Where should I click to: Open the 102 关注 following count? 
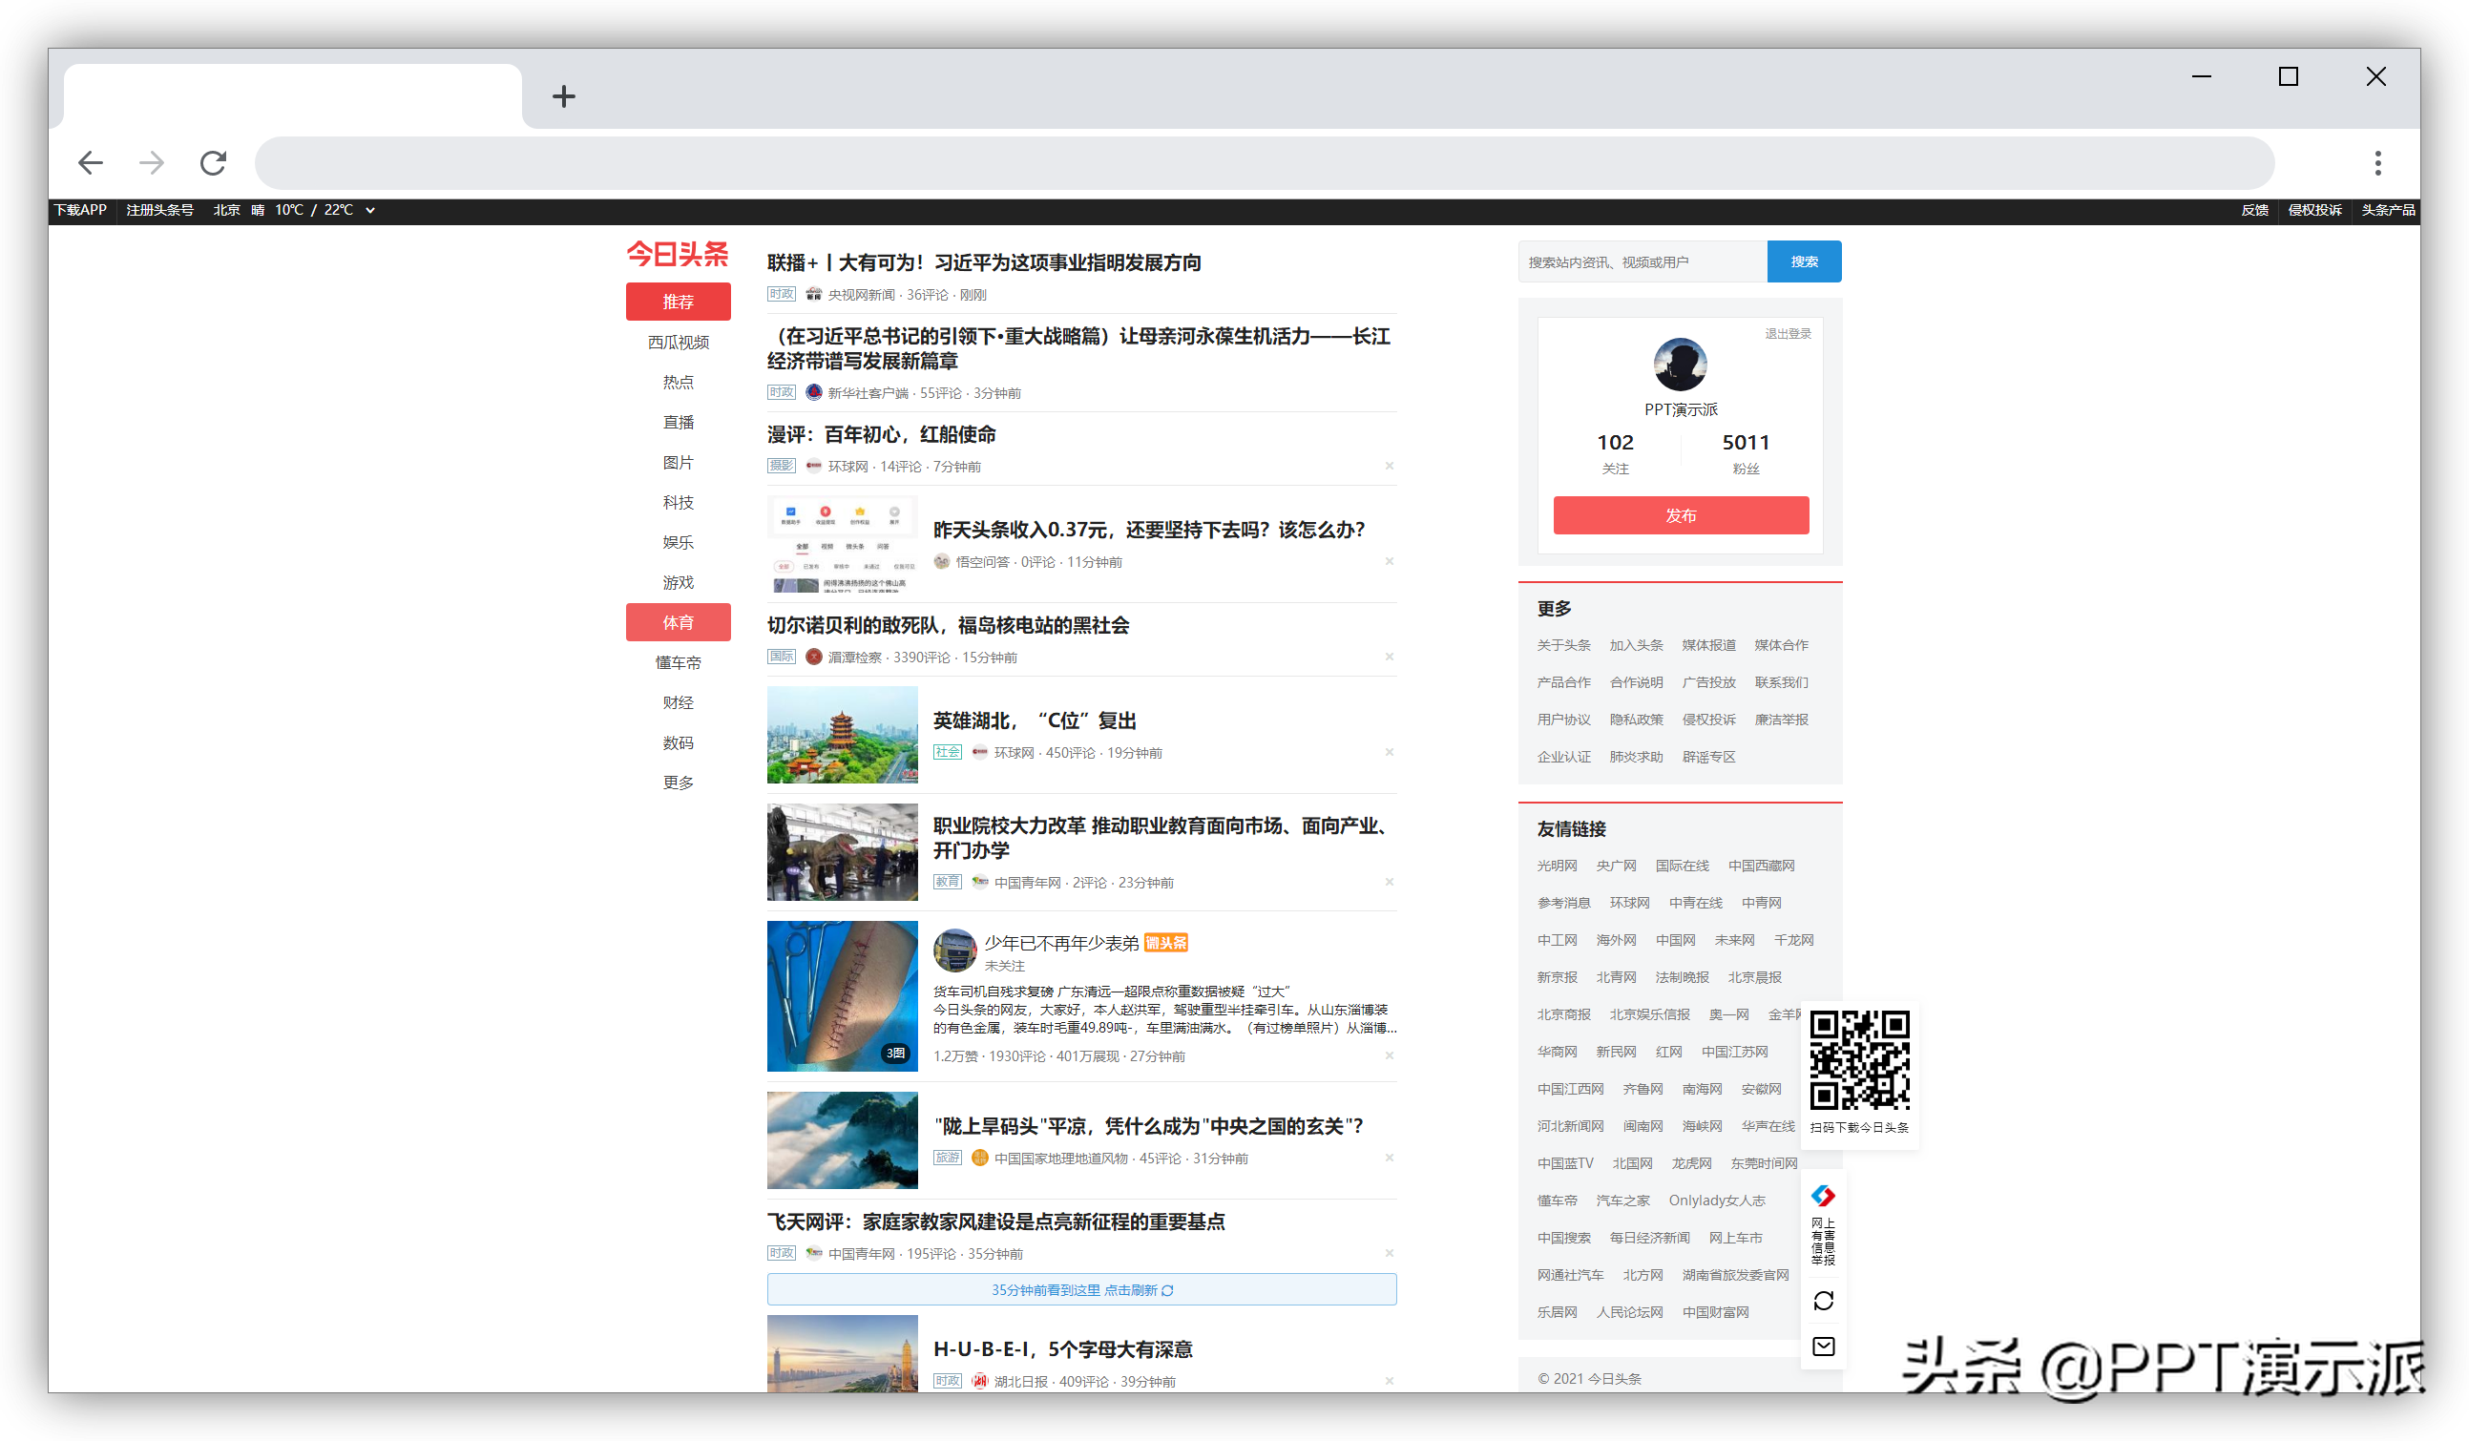point(1615,453)
